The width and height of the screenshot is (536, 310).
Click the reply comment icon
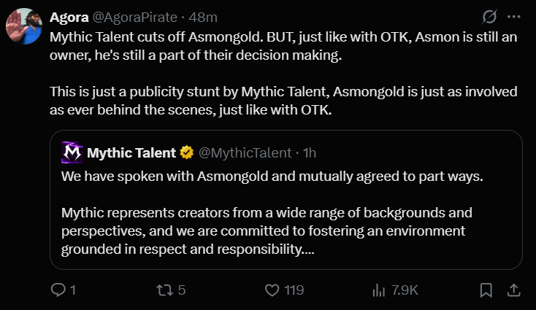pos(58,290)
